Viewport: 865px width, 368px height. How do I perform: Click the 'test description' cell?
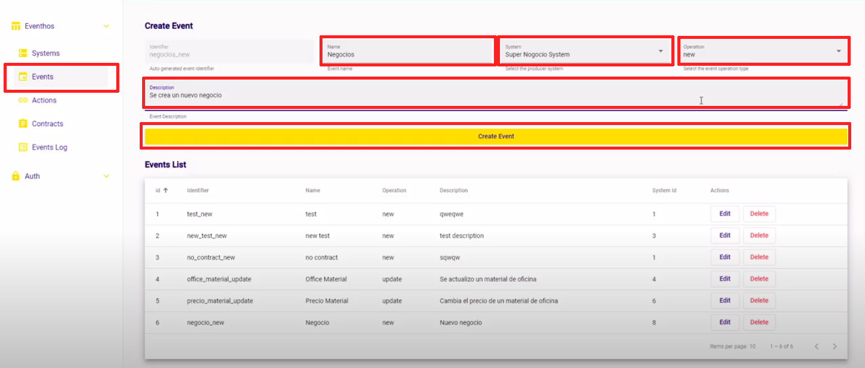tap(462, 236)
